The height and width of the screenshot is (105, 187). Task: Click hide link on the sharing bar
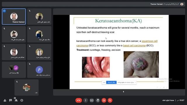pos(104,82)
